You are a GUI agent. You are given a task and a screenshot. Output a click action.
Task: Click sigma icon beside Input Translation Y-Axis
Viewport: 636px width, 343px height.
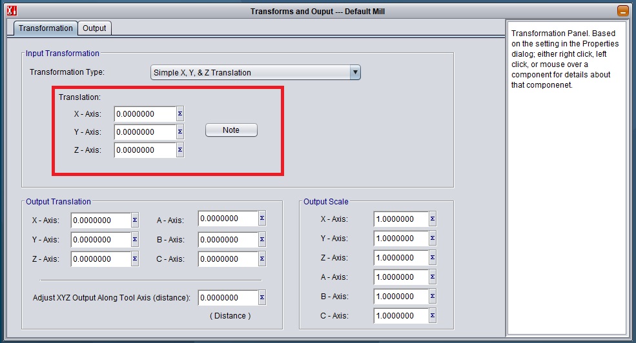[x=180, y=132]
